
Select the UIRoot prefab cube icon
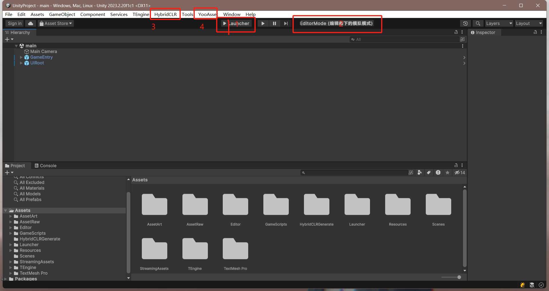(x=27, y=63)
